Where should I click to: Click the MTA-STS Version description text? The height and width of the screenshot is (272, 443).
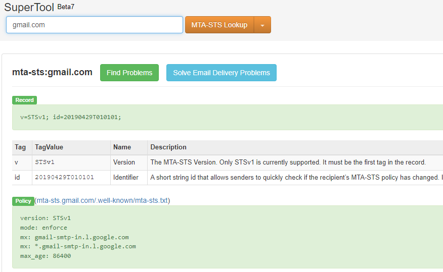(288, 162)
